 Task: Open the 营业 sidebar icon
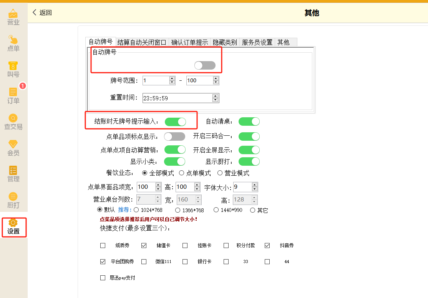(x=13, y=17)
